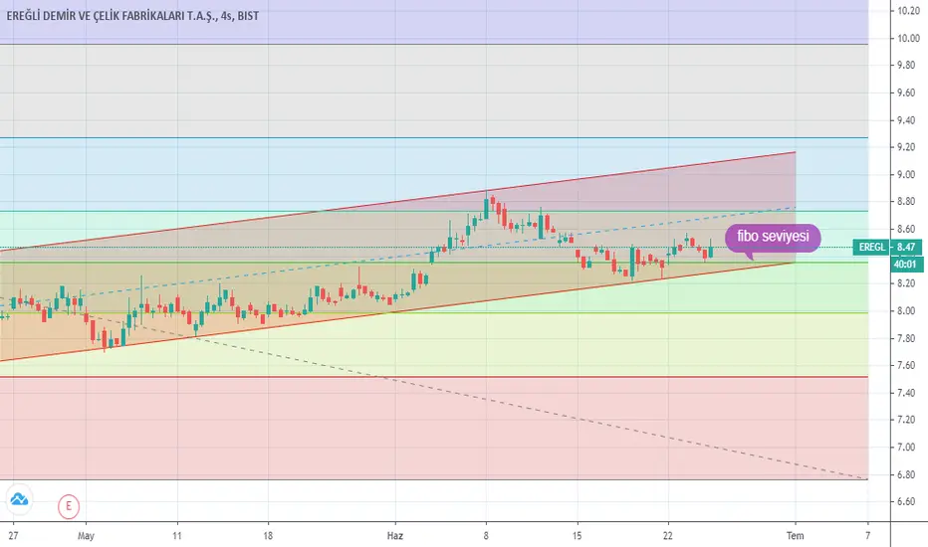The height and width of the screenshot is (547, 928).
Task: Click the 8.47 current price value
Action: tap(906, 248)
